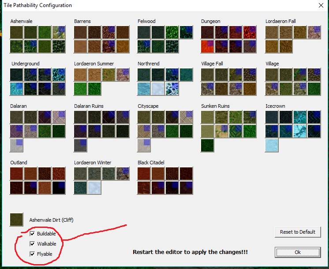This screenshot has width=329, height=269.
Task: Select the black tile in Outland bottom row
Action: 59,188
